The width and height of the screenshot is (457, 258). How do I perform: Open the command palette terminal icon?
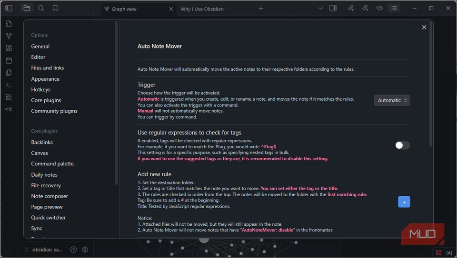pos(9,85)
